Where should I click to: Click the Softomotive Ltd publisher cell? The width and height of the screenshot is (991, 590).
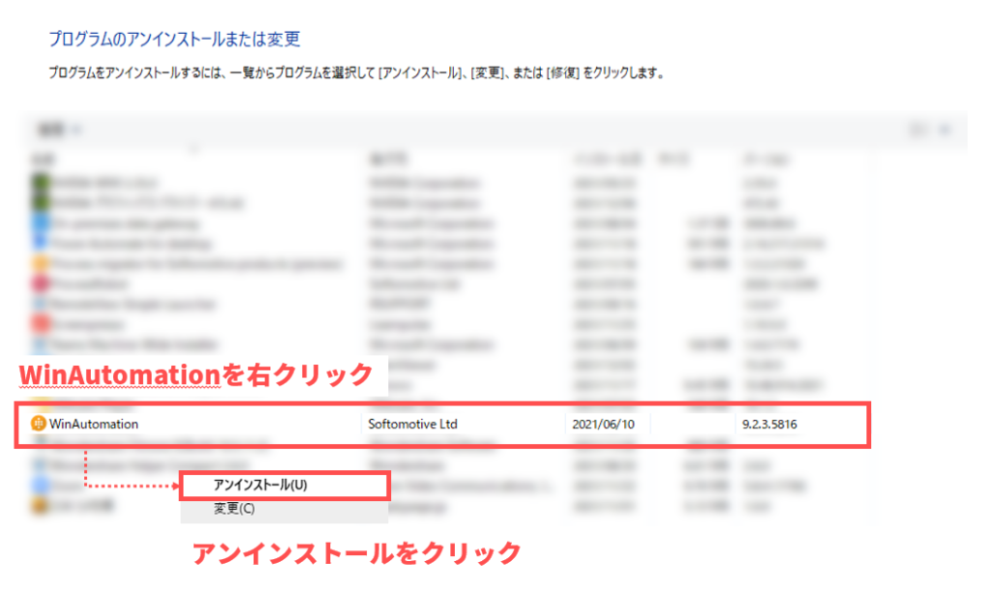click(412, 424)
